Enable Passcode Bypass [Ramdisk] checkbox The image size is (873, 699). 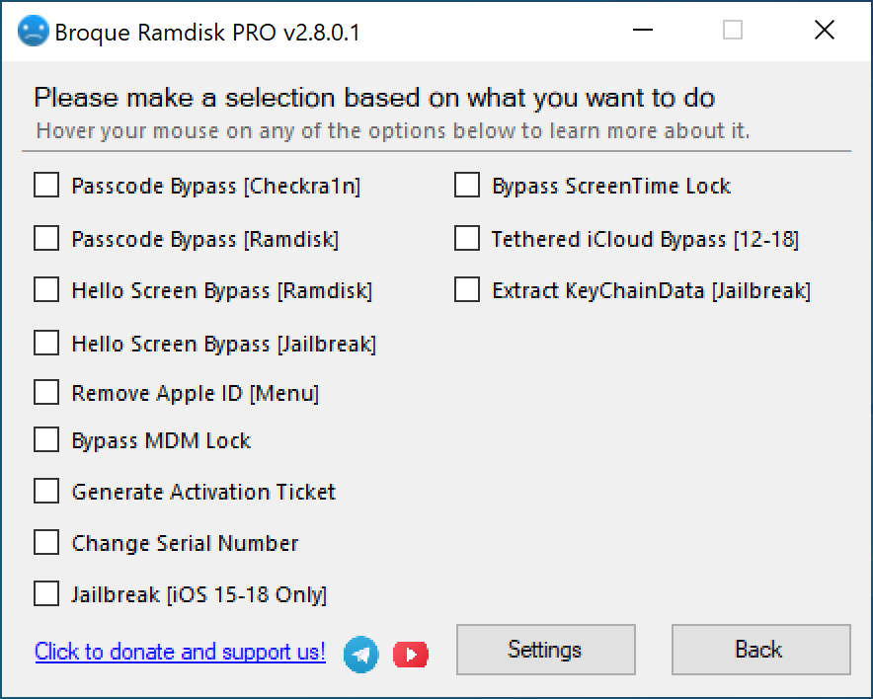(46, 238)
